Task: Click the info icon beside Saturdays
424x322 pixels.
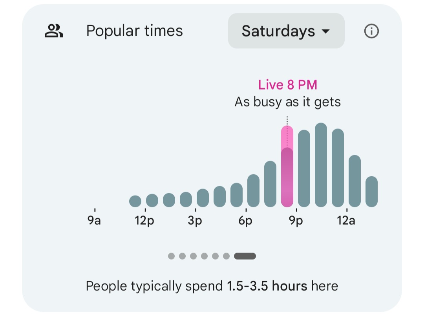Action: [371, 31]
